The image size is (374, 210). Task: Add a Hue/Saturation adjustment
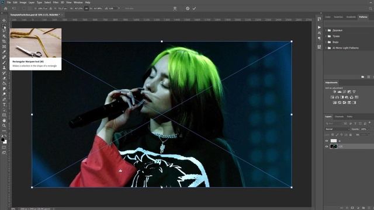tap(332, 97)
